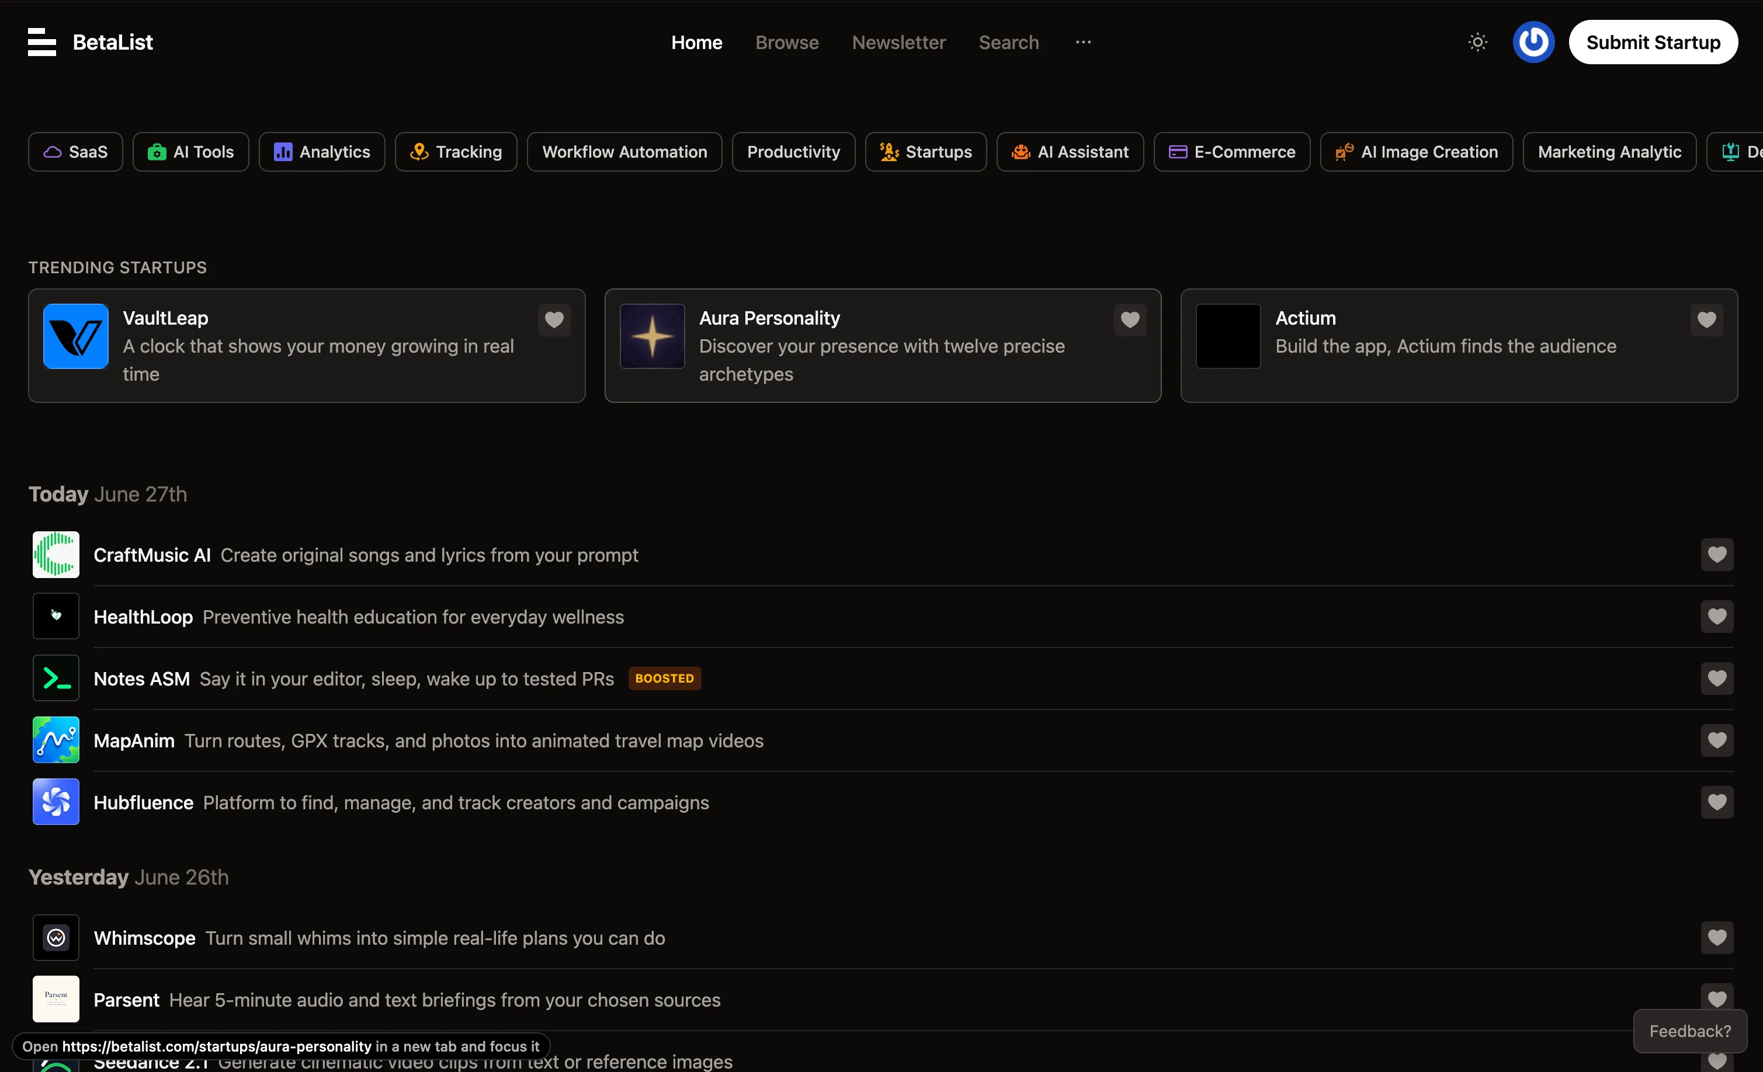The width and height of the screenshot is (1763, 1072).
Task: Heart the HealthLoop listing
Action: pos(1717,616)
